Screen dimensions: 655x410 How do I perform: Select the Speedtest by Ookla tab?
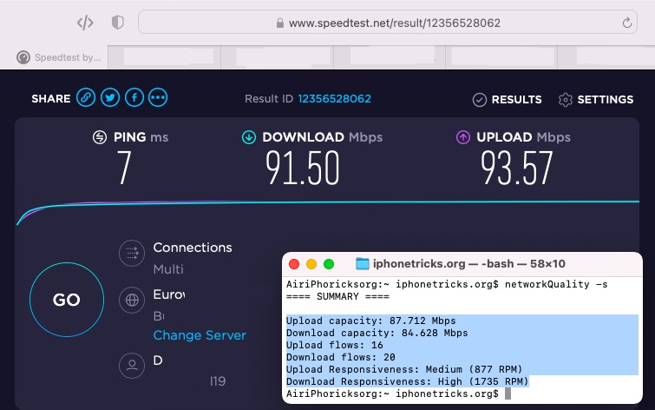point(59,58)
